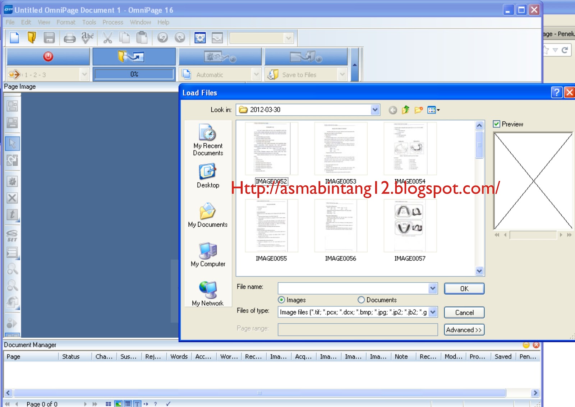The height and width of the screenshot is (407, 575).
Task: Open the Edit menu
Action: click(x=26, y=22)
